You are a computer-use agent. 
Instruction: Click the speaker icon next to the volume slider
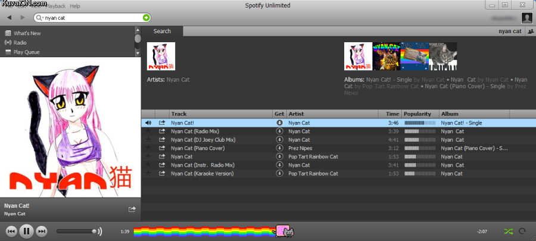click(x=99, y=231)
